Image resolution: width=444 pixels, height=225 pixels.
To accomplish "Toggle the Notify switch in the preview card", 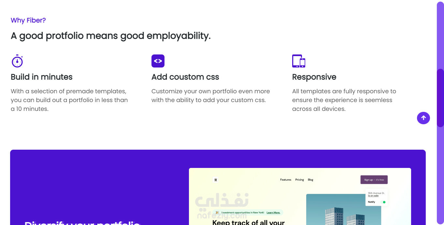I will point(383,202).
